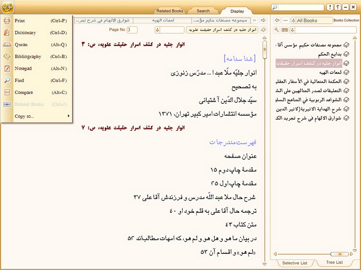Viewport: 361px width, 270px height.
Task: Click the Compare icon in the menu
Action: pos(7,93)
